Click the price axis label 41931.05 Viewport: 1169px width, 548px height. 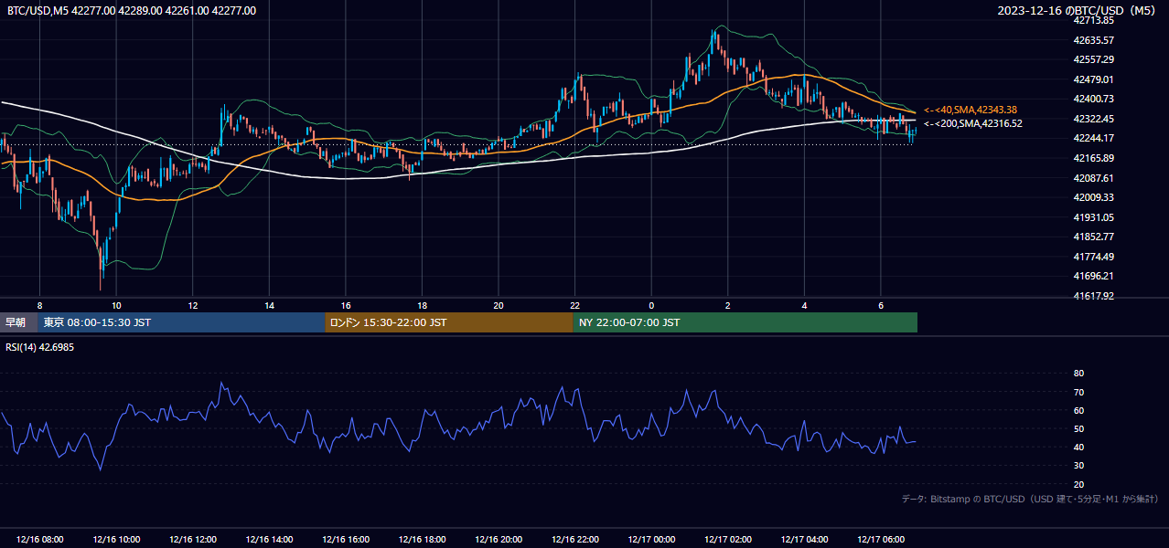[x=1093, y=217]
